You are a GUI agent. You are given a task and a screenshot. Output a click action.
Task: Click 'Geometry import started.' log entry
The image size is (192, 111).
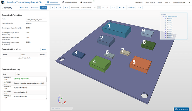(x=22, y=79)
